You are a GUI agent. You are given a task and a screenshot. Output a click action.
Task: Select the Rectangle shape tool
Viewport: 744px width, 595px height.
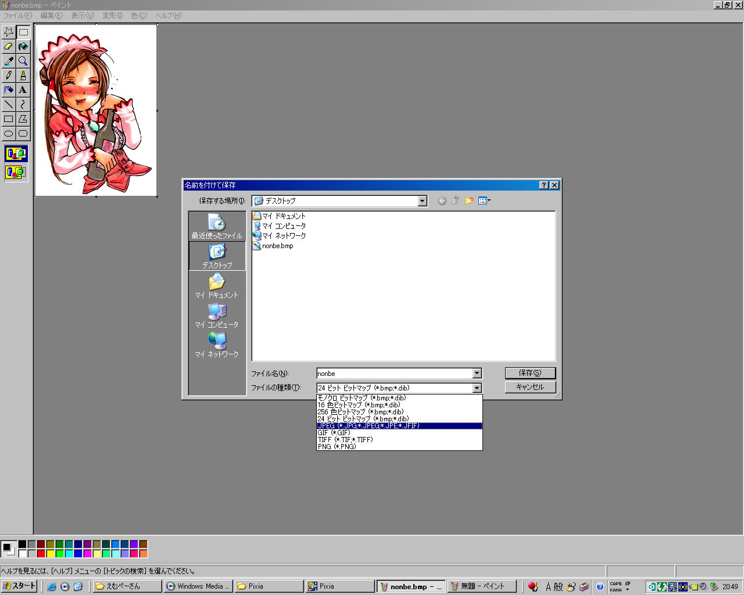coord(9,119)
